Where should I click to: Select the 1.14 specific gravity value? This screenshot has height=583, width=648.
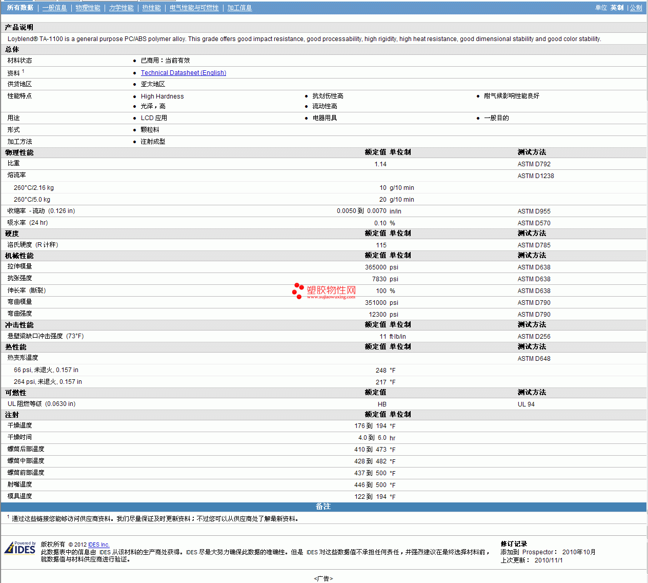[x=380, y=164]
